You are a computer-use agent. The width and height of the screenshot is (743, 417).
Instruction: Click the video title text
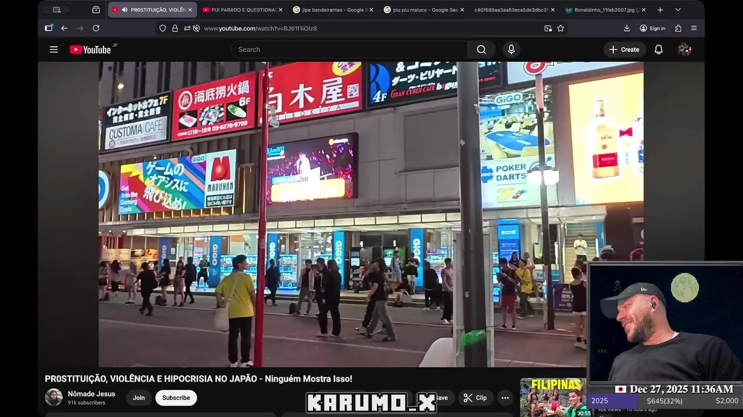click(x=199, y=379)
